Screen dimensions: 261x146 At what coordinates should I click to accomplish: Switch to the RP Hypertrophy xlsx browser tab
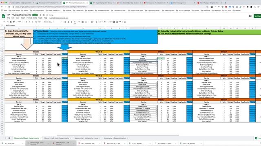tap(102, 3)
